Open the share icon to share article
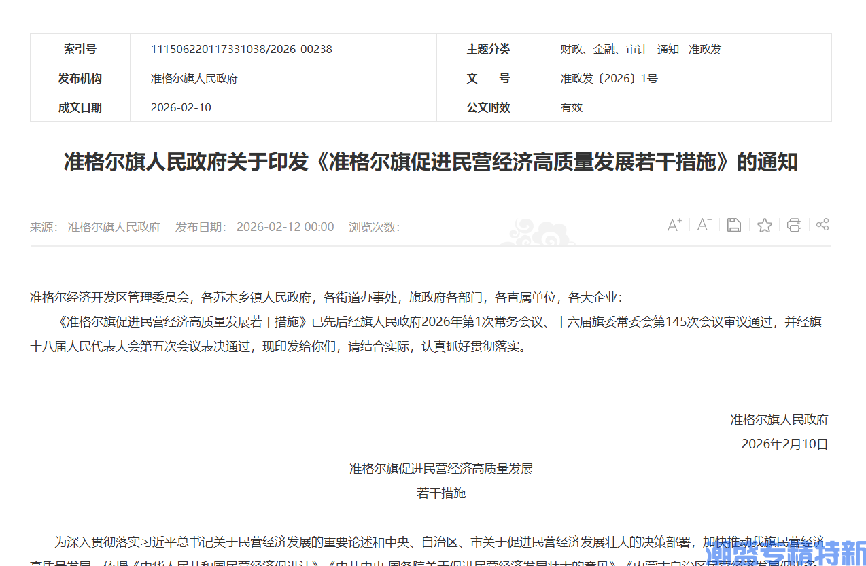The width and height of the screenshot is (866, 566). 822,224
